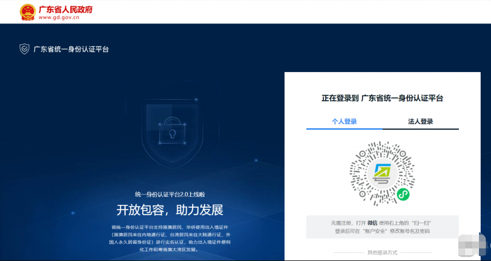
Task: Click the 统一身份认证平台2.0上线啦 banner text
Action: (x=170, y=195)
